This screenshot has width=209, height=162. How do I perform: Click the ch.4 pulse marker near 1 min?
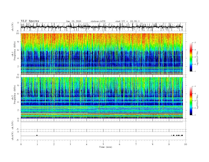click(x=37, y=136)
